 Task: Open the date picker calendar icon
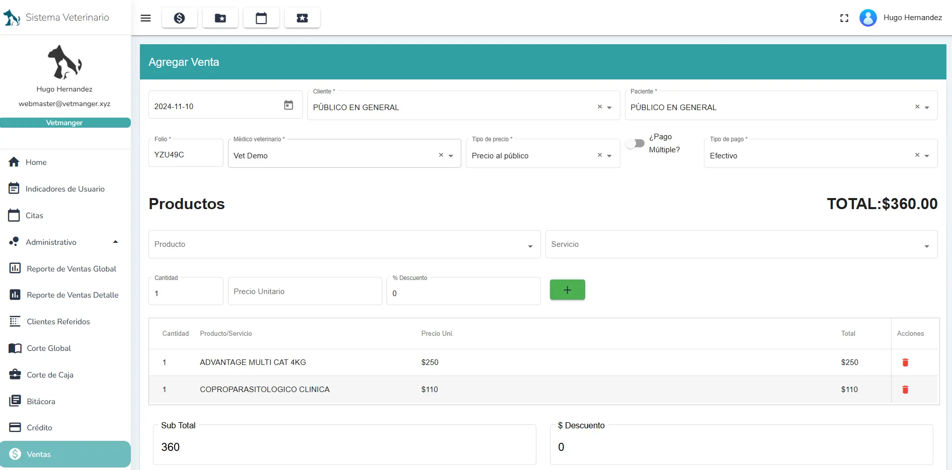[x=288, y=105]
